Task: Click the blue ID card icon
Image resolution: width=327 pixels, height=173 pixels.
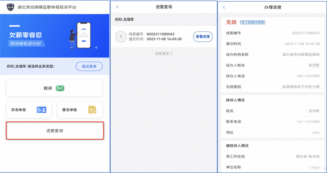Action: coord(41,110)
